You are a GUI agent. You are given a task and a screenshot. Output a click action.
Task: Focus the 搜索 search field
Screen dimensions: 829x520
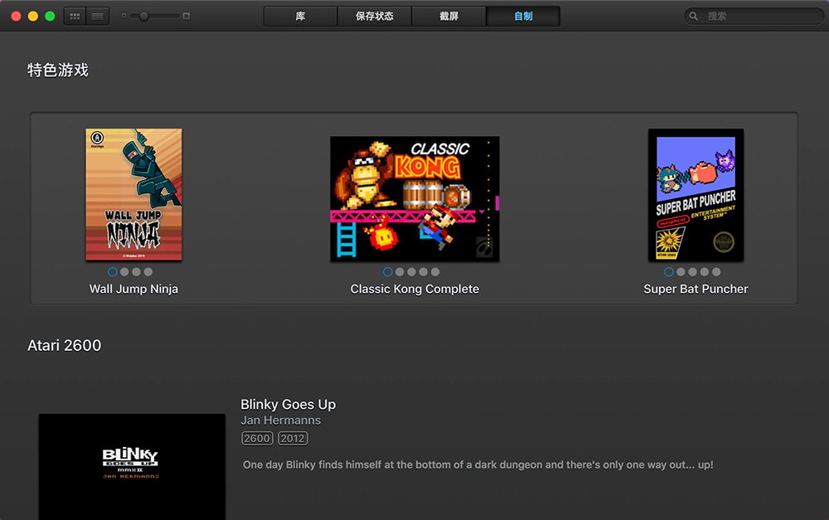(754, 17)
